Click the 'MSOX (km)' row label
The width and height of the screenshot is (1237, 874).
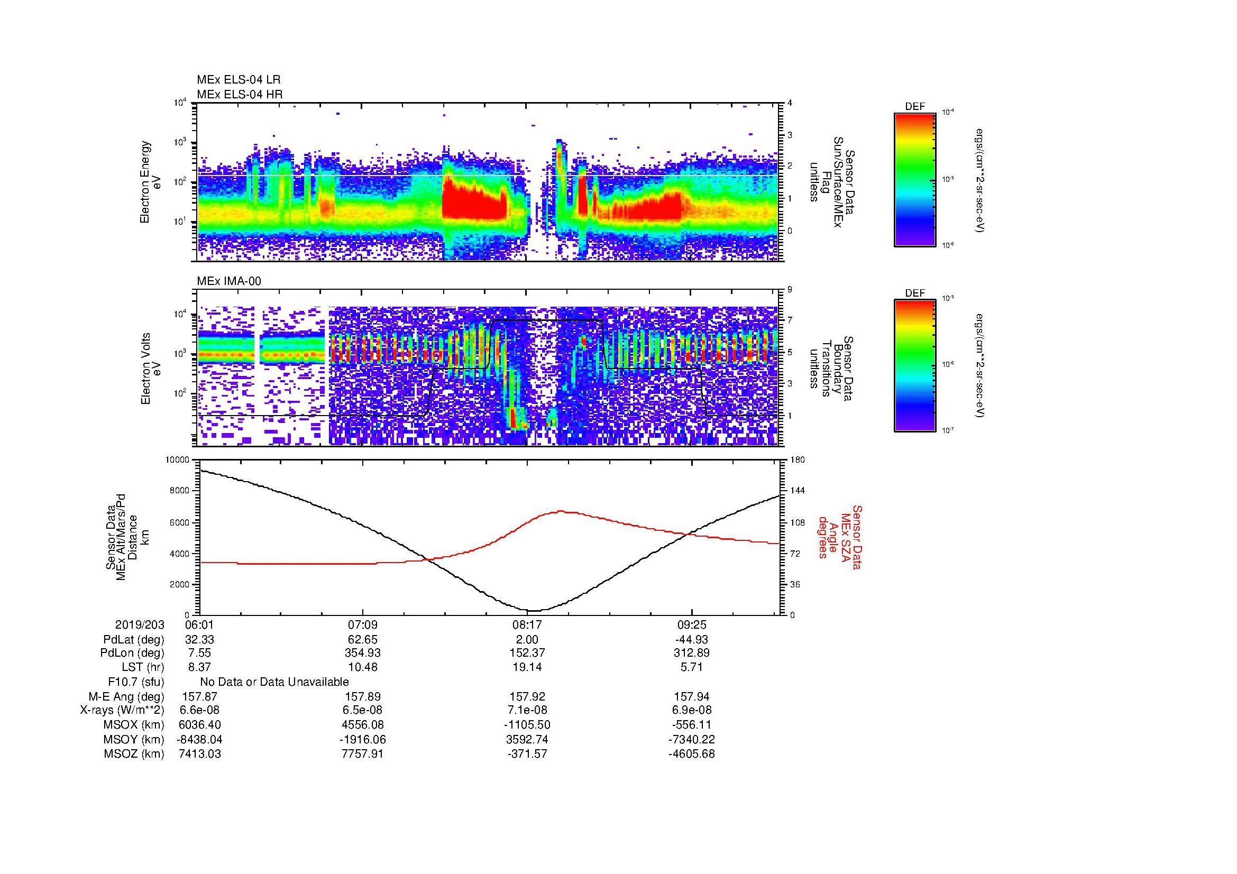click(x=134, y=725)
